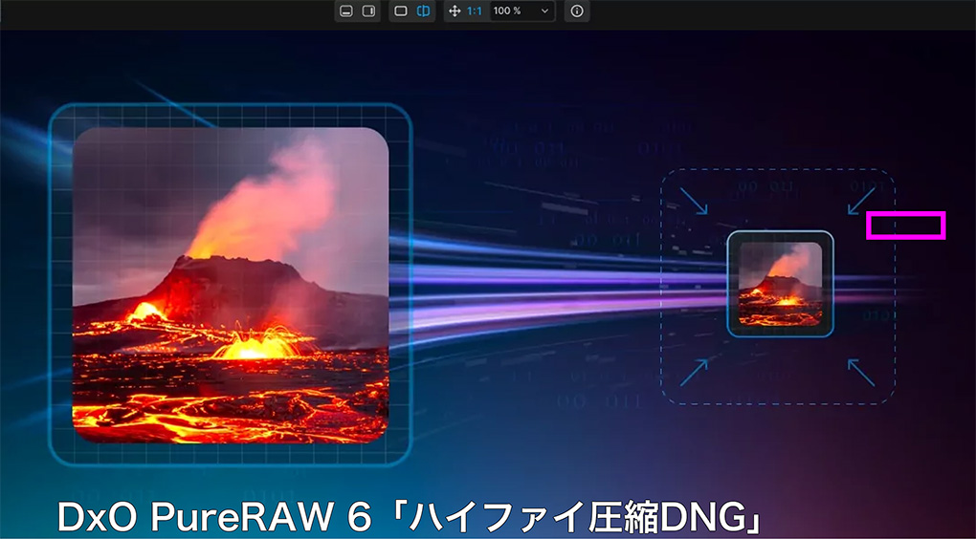
Task: Click the large volcano image
Action: pyautogui.click(x=231, y=284)
